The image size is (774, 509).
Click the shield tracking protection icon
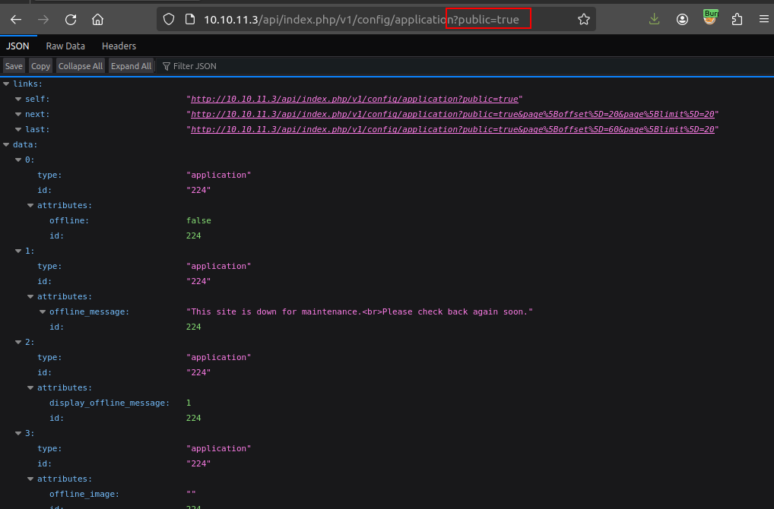pos(169,20)
